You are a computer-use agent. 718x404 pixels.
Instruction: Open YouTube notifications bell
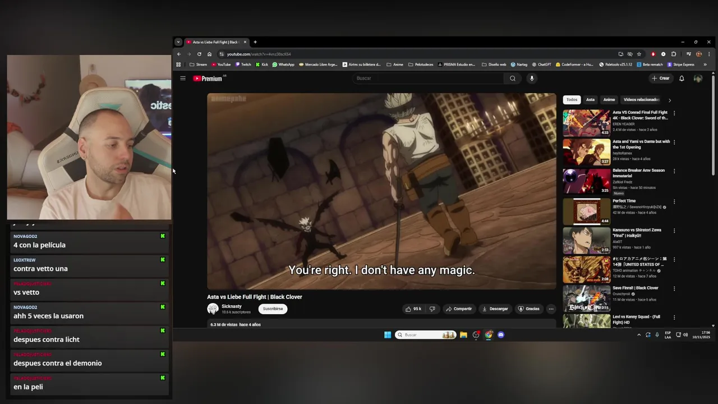click(x=682, y=79)
